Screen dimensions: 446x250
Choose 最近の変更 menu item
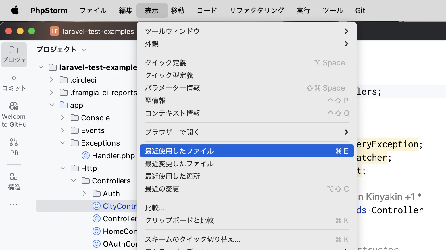(x=247, y=189)
